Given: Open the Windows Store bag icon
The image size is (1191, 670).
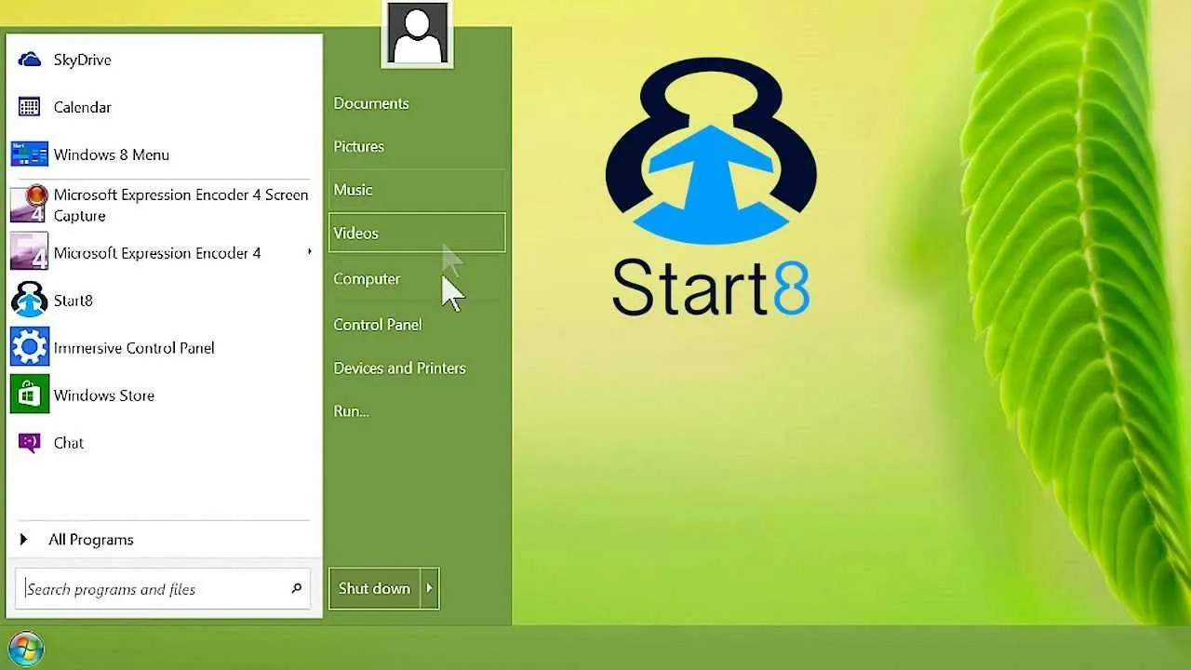Looking at the screenshot, I should coord(29,395).
